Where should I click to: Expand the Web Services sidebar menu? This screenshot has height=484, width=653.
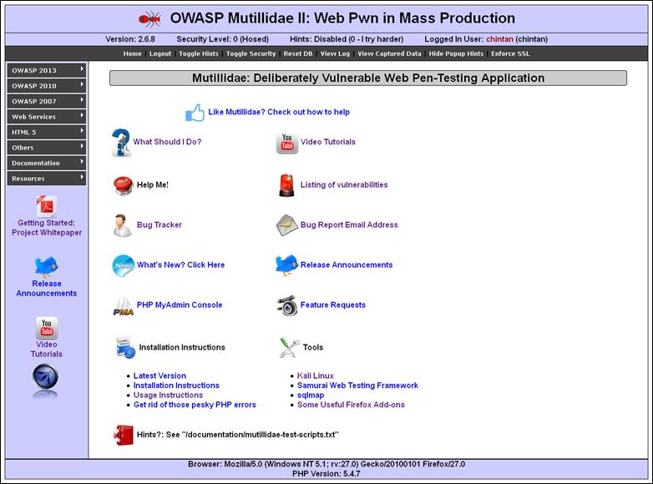tap(46, 117)
